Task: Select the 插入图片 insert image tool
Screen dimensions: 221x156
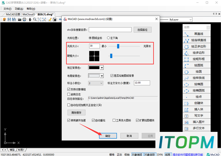Action: tap(196, 122)
